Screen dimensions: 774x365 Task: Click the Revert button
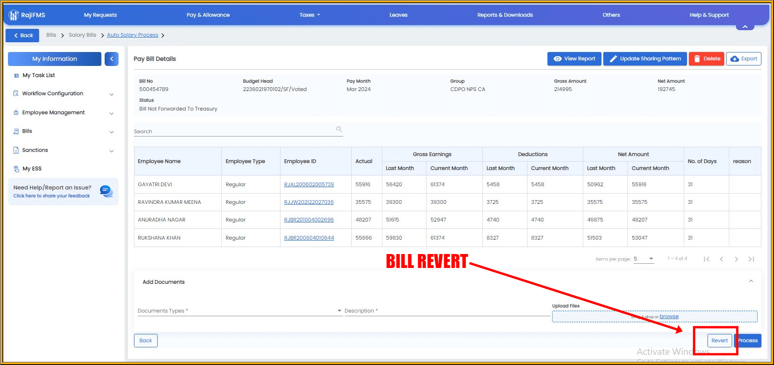click(x=719, y=340)
